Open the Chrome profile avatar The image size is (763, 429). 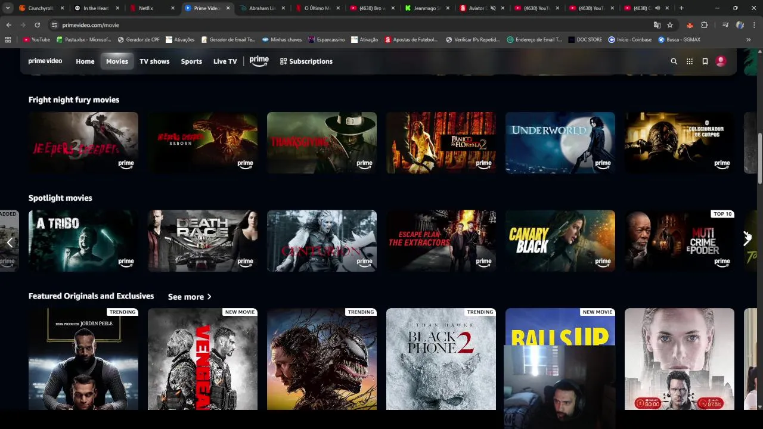tap(740, 25)
